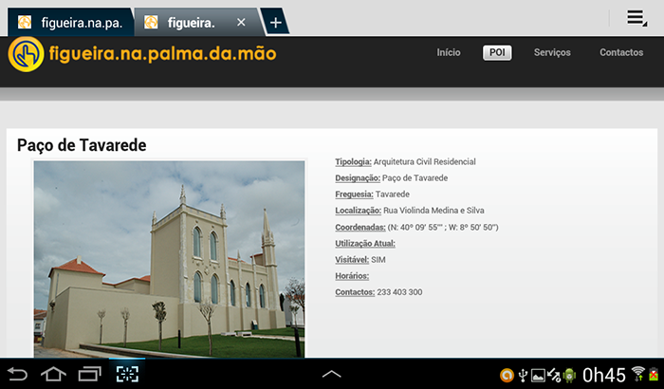This screenshot has width=664, height=389.
Task: Tap the Android home button
Action: pos(53,374)
